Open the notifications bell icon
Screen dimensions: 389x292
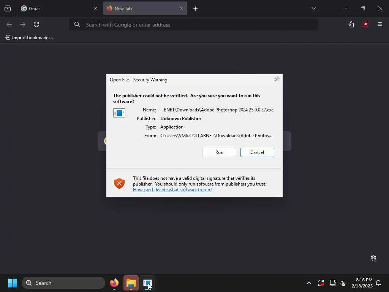pyautogui.click(x=378, y=283)
